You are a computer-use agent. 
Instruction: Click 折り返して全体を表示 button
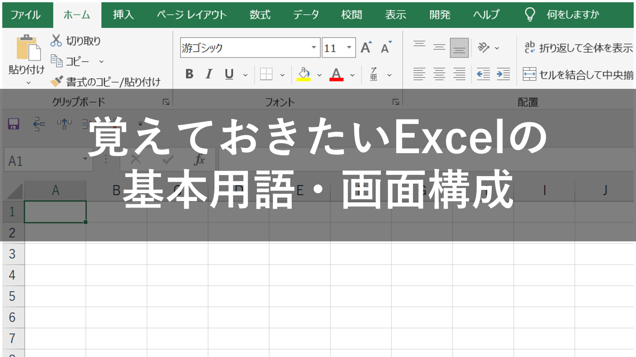[x=579, y=48]
